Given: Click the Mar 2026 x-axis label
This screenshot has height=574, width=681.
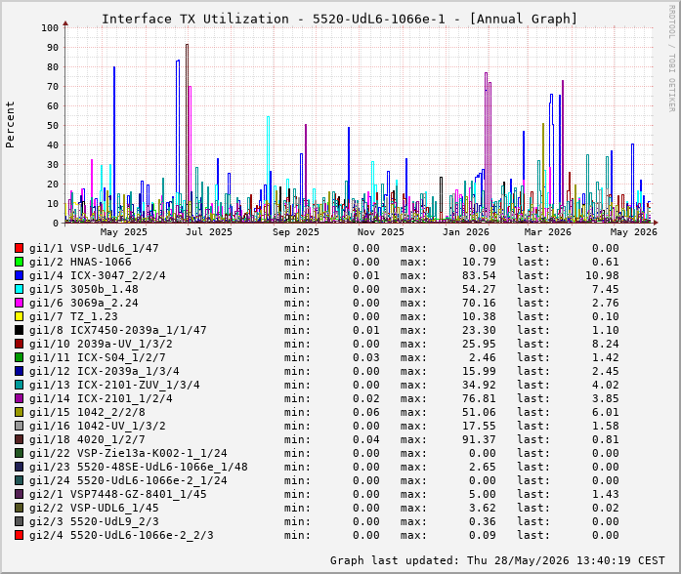Looking at the screenshot, I should tap(548, 232).
